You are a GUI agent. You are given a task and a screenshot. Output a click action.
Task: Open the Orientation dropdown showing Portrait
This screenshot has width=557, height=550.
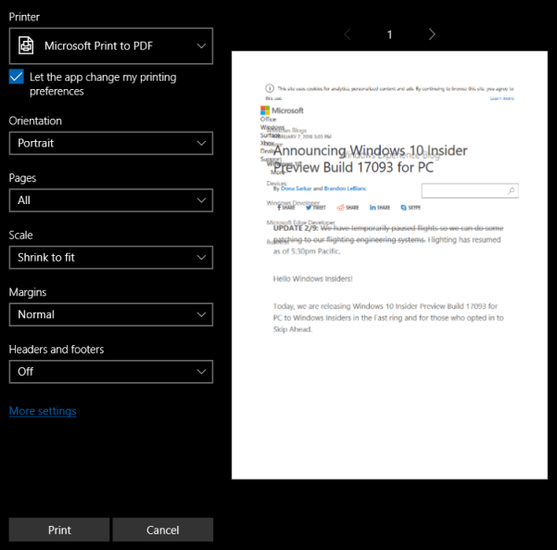point(111,143)
